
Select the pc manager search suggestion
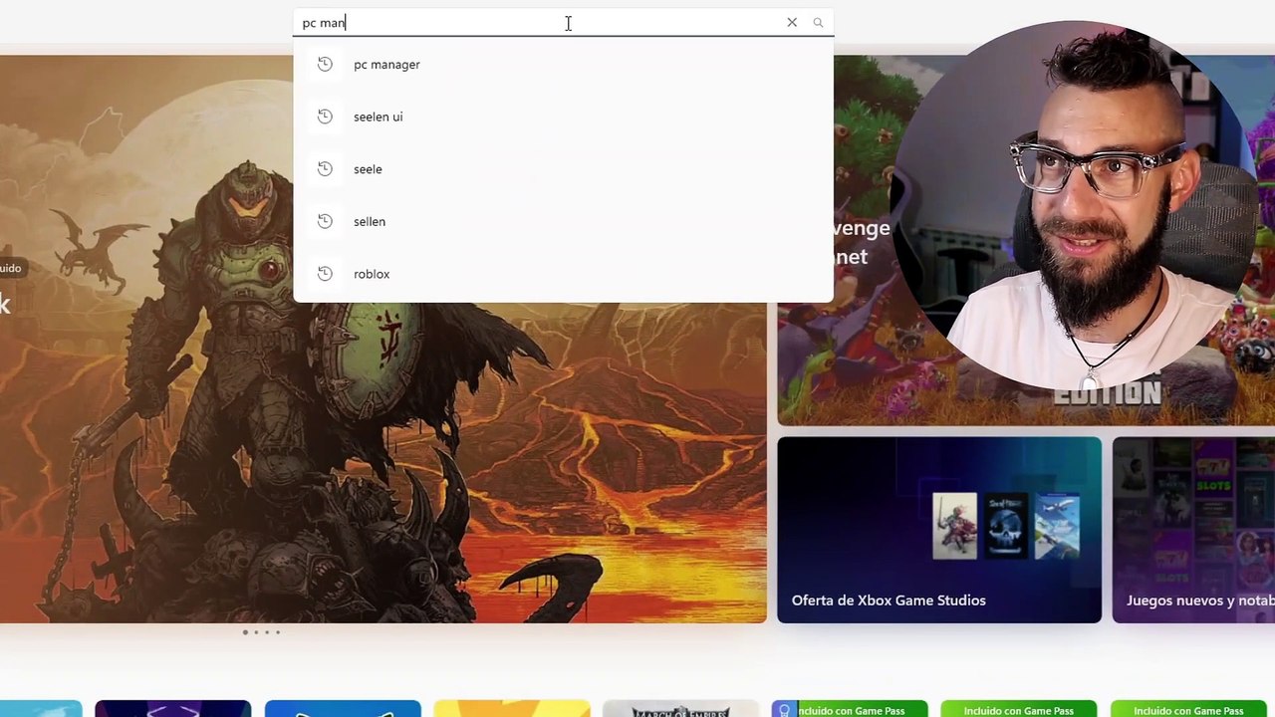563,65
